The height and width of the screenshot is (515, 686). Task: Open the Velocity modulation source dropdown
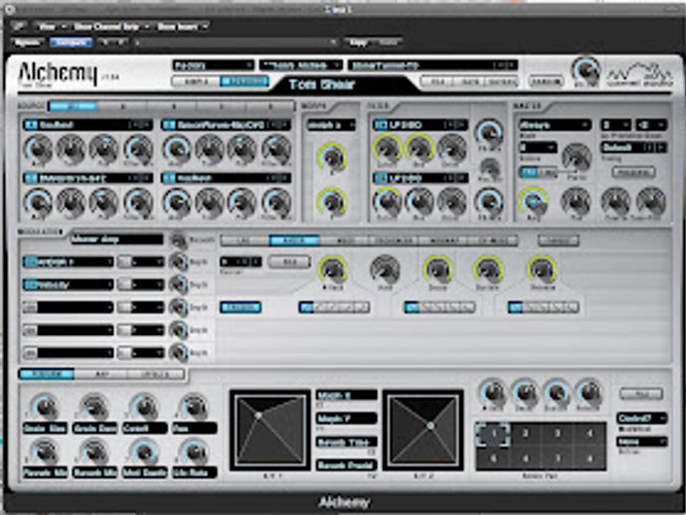coord(74,285)
